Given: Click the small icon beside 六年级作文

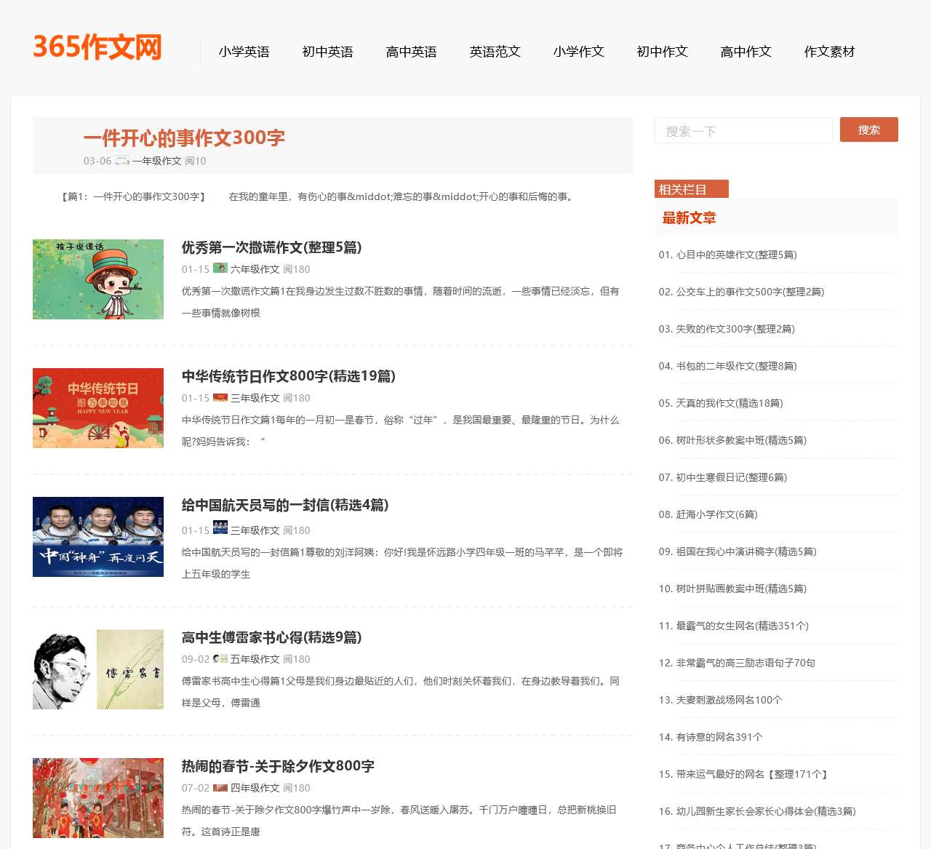Looking at the screenshot, I should (x=220, y=268).
